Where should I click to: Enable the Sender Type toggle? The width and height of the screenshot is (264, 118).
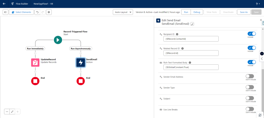click(x=250, y=87)
